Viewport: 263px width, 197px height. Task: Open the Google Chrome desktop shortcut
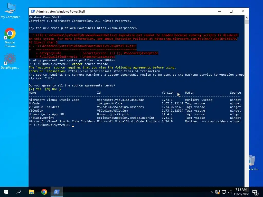[10, 38]
